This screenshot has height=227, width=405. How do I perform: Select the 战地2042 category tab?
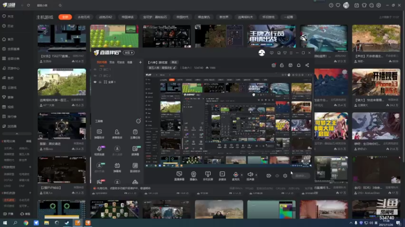coord(106,17)
